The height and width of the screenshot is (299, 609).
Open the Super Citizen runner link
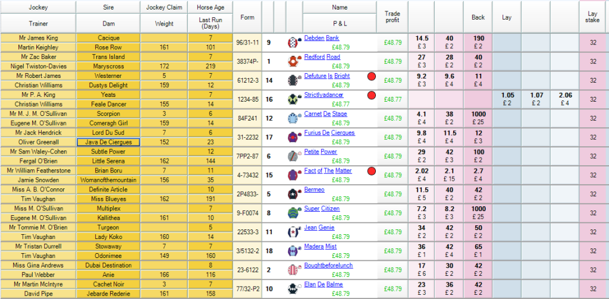pos(322,209)
